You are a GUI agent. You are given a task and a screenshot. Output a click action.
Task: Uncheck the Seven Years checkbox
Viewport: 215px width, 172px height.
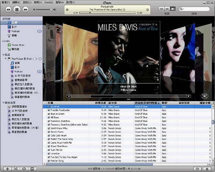tap(49, 132)
